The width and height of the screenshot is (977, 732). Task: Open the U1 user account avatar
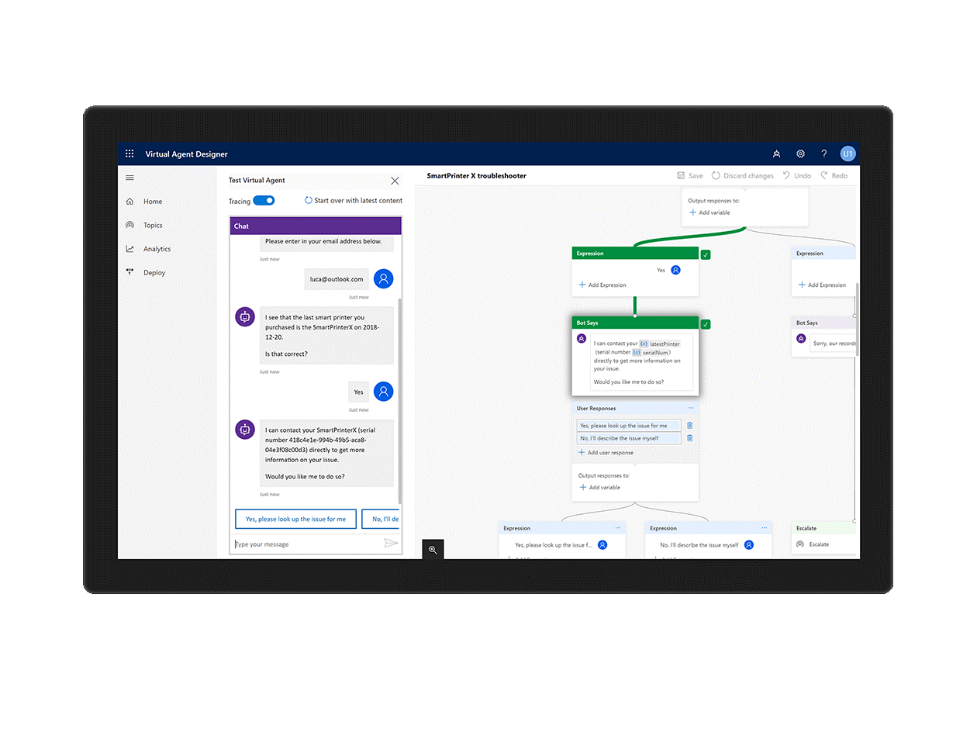[848, 154]
